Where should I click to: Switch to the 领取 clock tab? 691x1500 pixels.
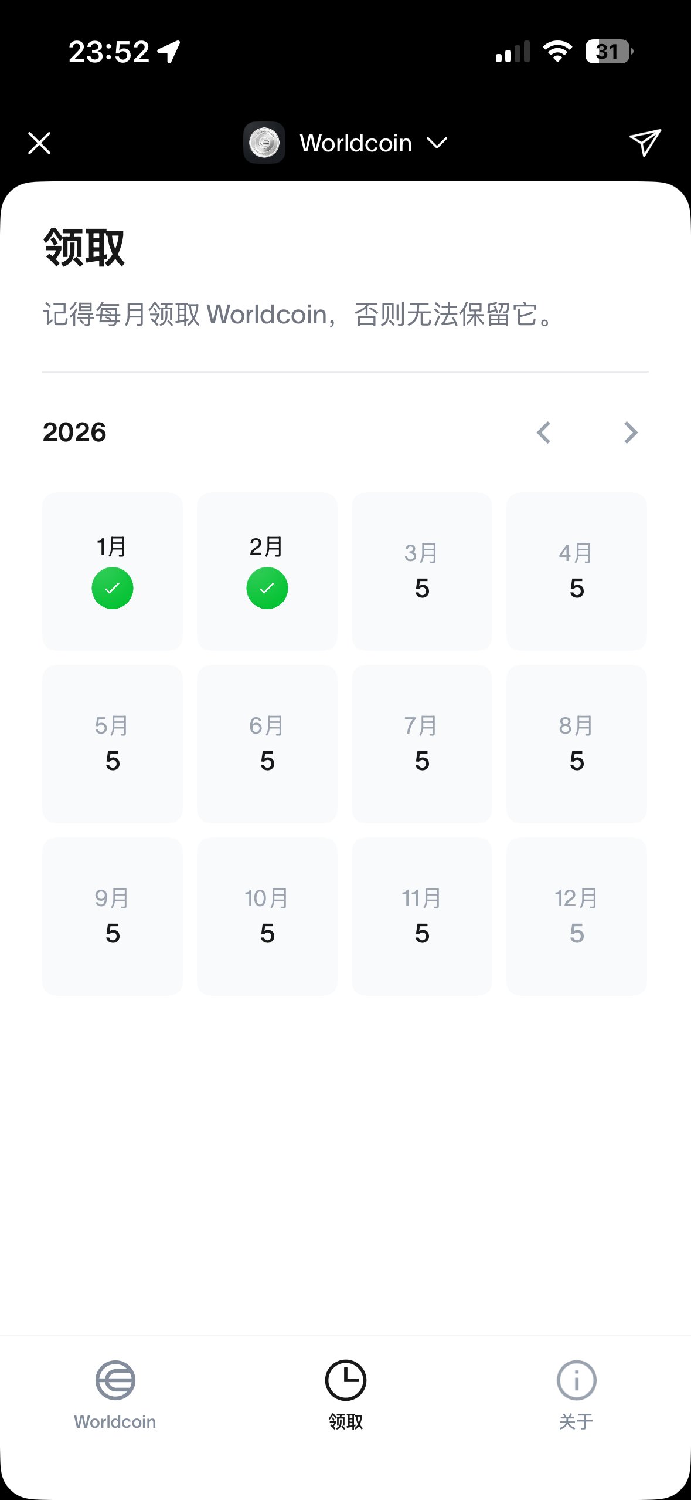pos(346,1395)
